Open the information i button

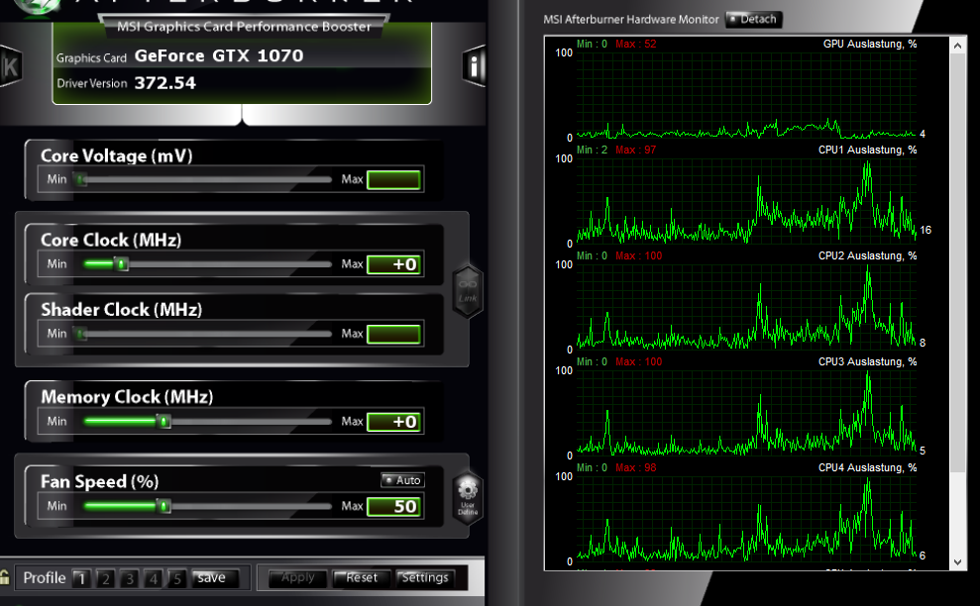[x=474, y=66]
